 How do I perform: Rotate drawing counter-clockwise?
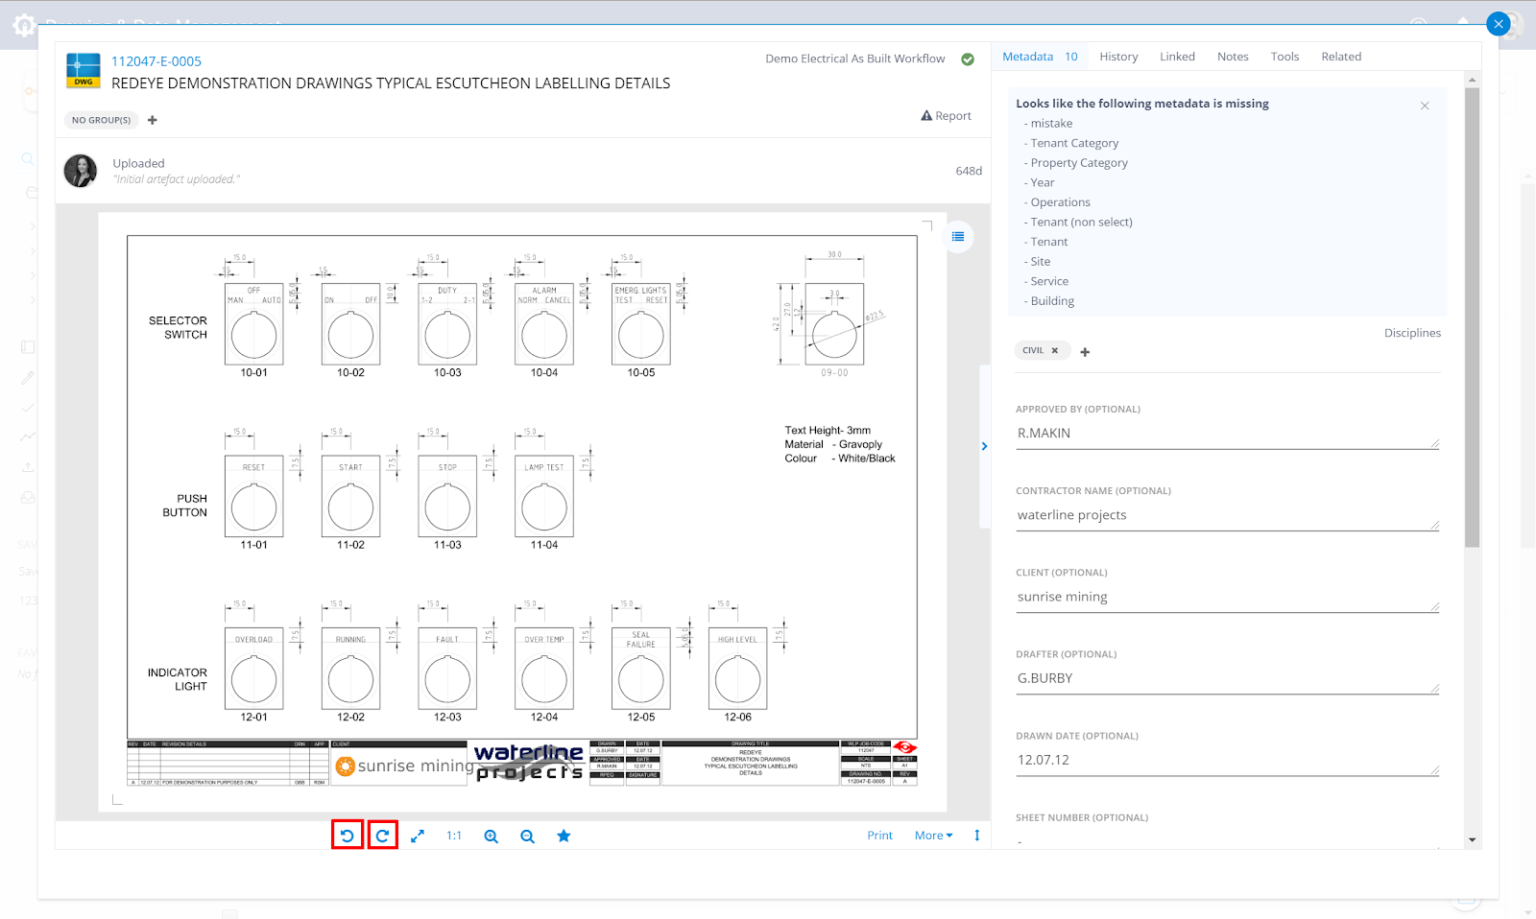347,836
